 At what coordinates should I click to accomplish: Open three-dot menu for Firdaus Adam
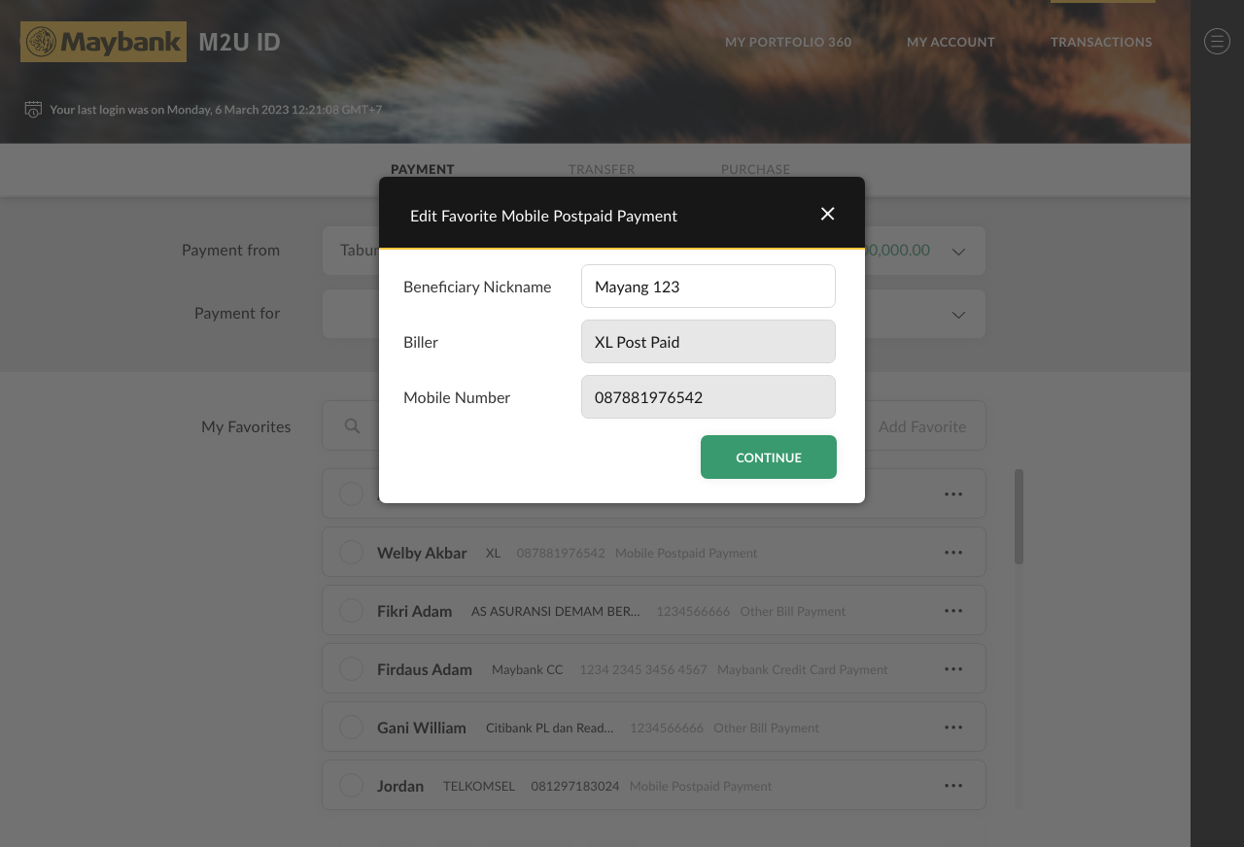tap(953, 669)
